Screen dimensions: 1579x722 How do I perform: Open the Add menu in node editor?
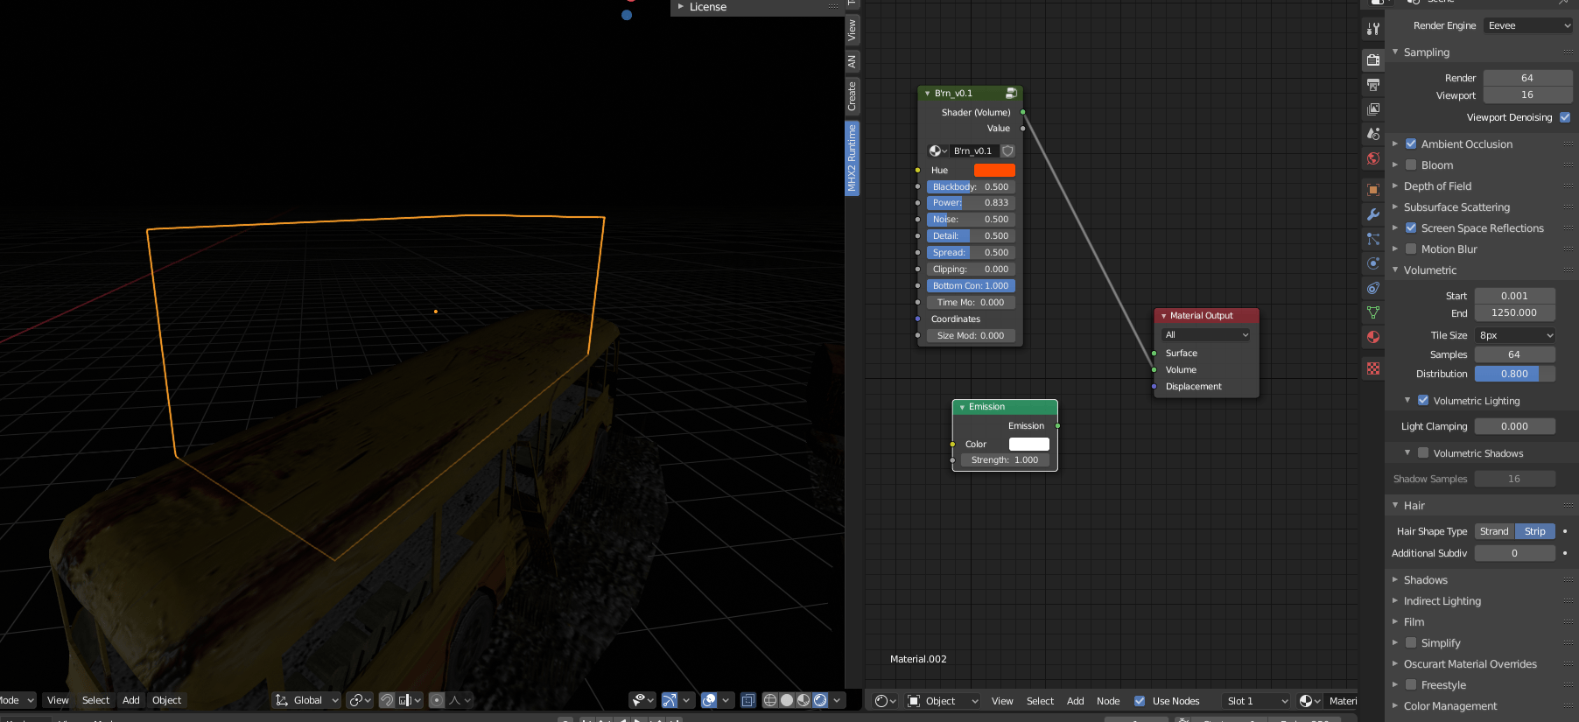pos(1075,701)
